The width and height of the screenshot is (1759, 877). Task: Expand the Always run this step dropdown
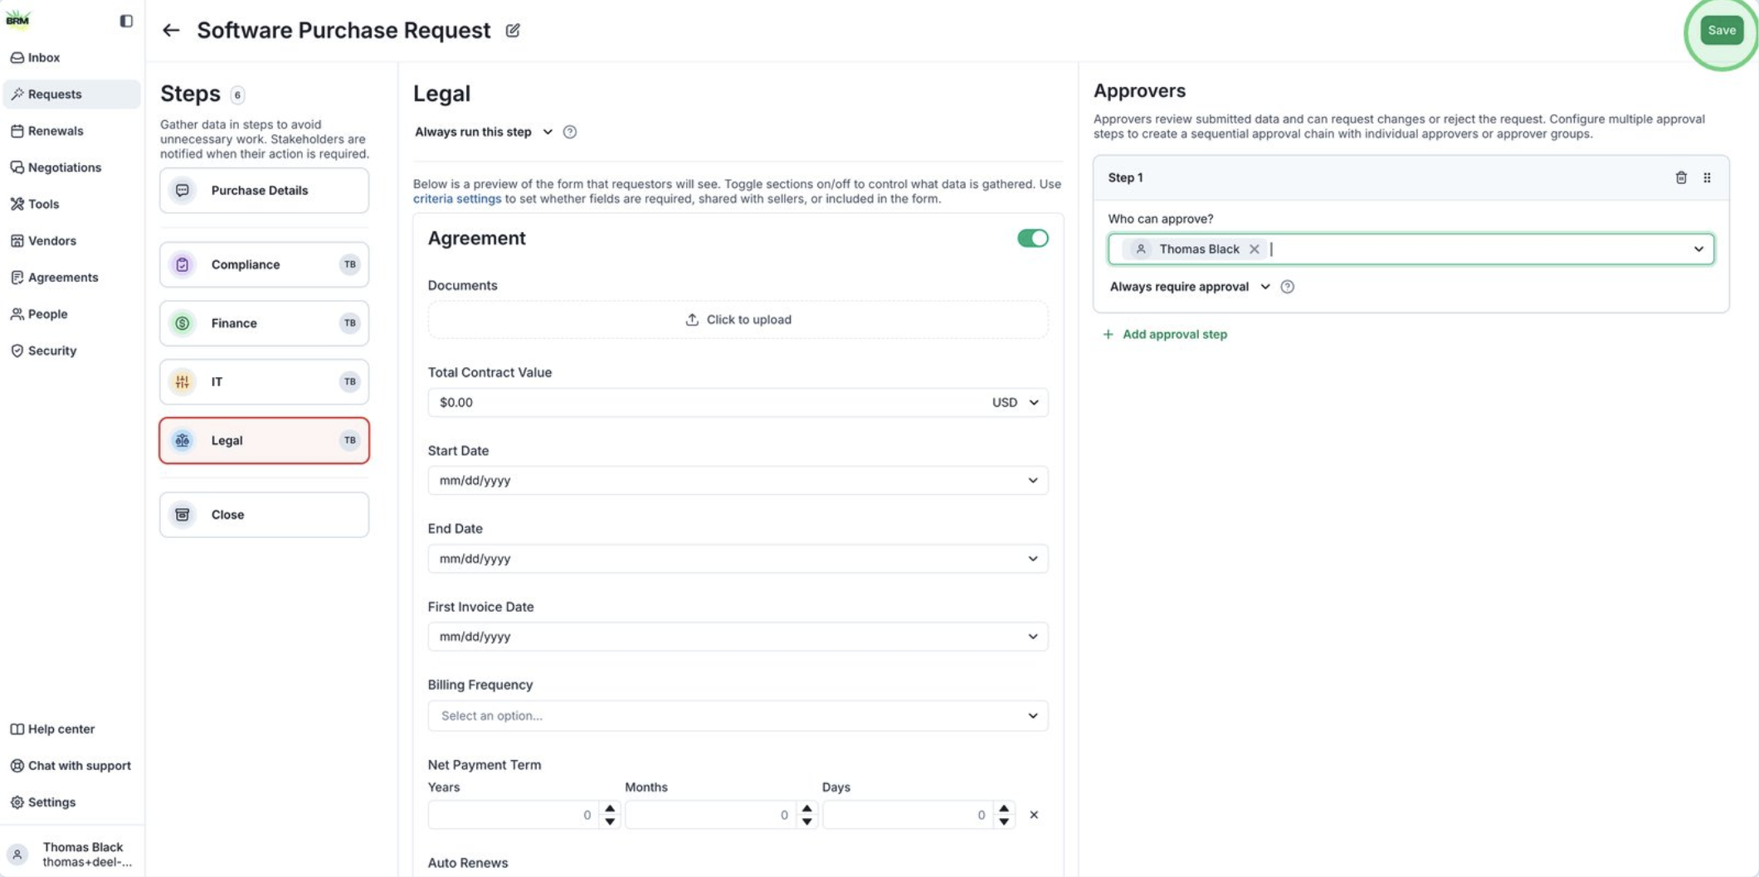click(484, 132)
